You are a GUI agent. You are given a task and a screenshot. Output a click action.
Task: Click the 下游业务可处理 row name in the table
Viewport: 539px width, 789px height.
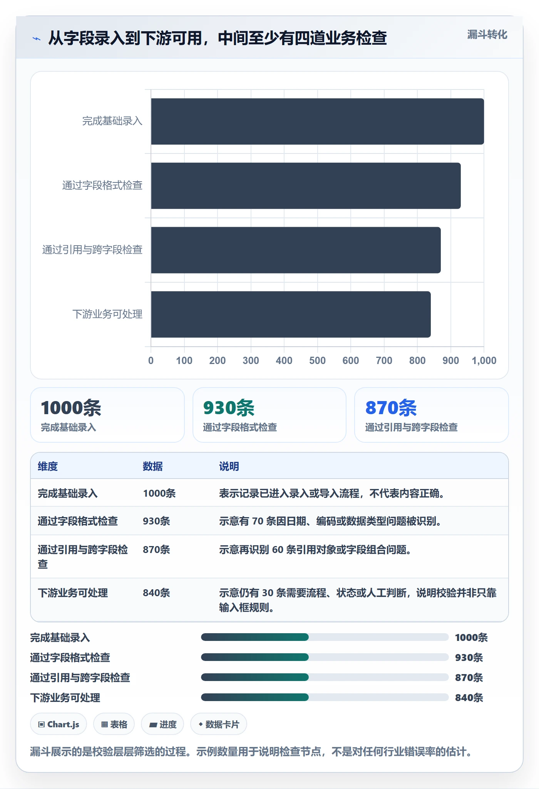coord(73,593)
